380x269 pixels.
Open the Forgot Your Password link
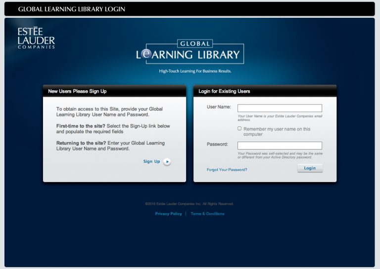point(227,170)
